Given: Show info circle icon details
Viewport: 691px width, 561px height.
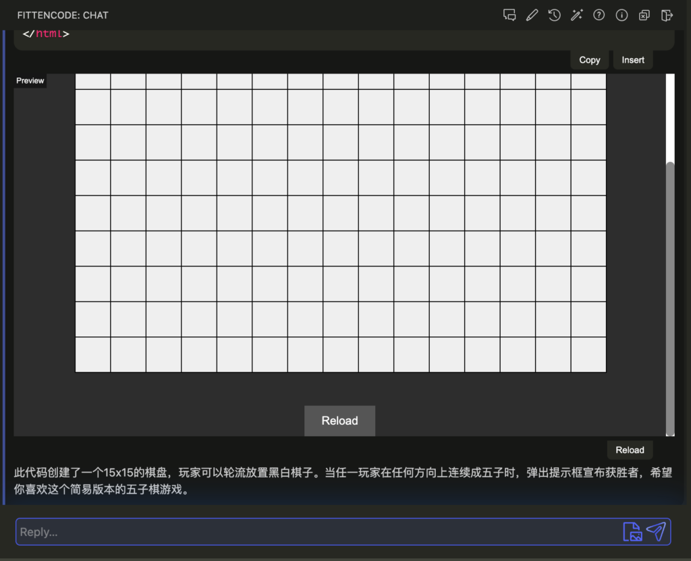Looking at the screenshot, I should [621, 15].
